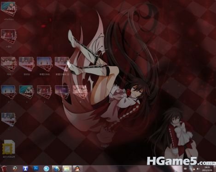
Task: Click the Show desktop strip at taskbar end
Action: [215, 169]
